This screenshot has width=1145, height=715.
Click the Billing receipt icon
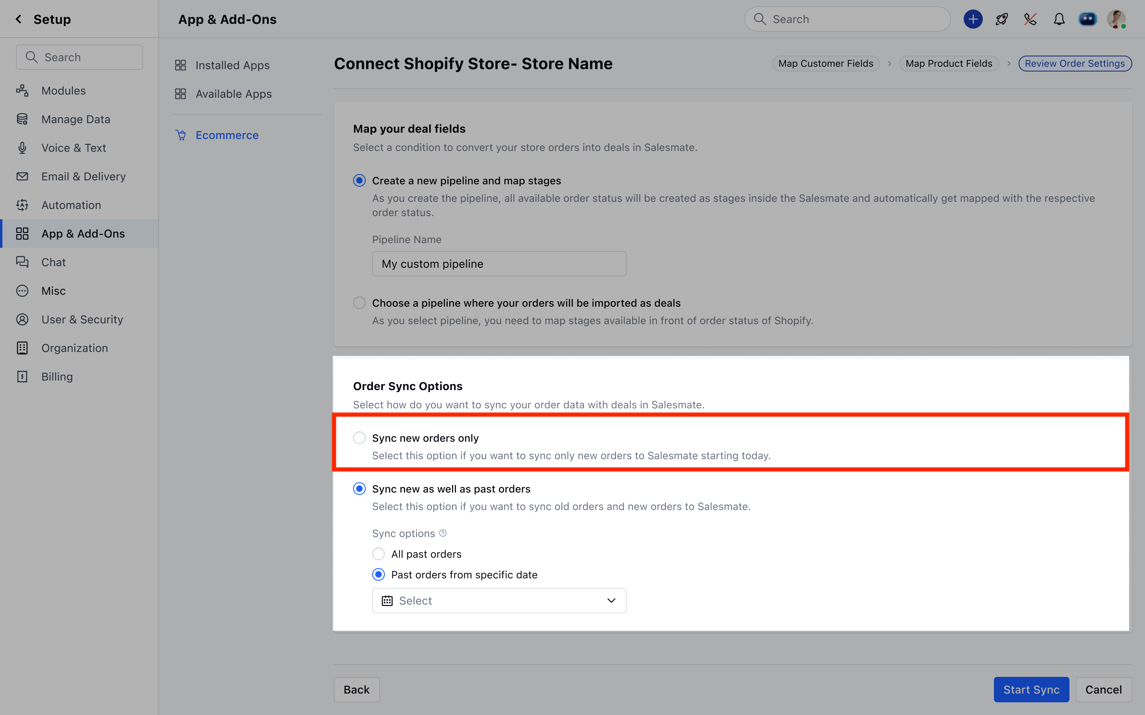[x=22, y=377]
